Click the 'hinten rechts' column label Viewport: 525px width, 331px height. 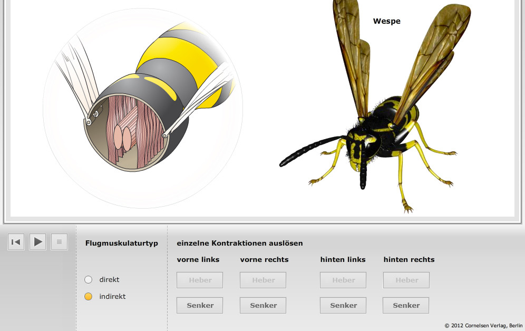409,260
